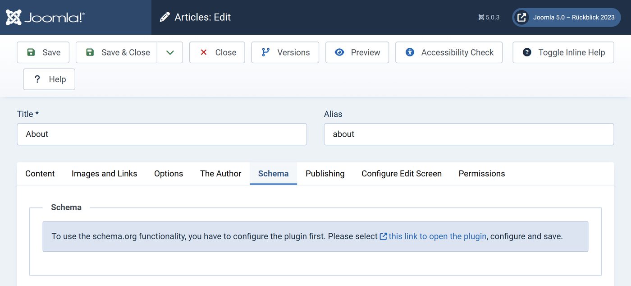Click the 'Alias' label
Viewport: 631px width, 286px height.
coord(333,114)
